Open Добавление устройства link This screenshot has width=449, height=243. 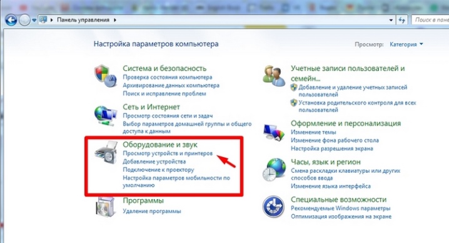tap(154, 162)
